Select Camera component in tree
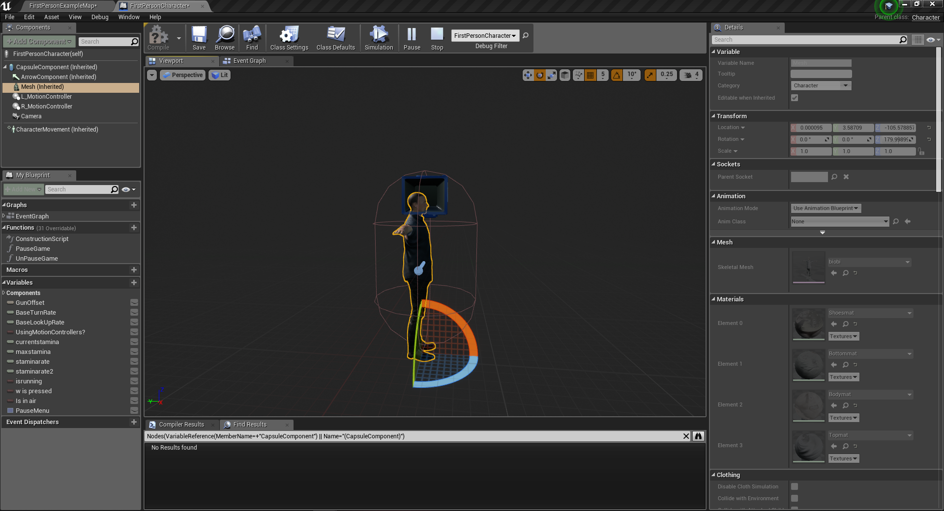 31,116
